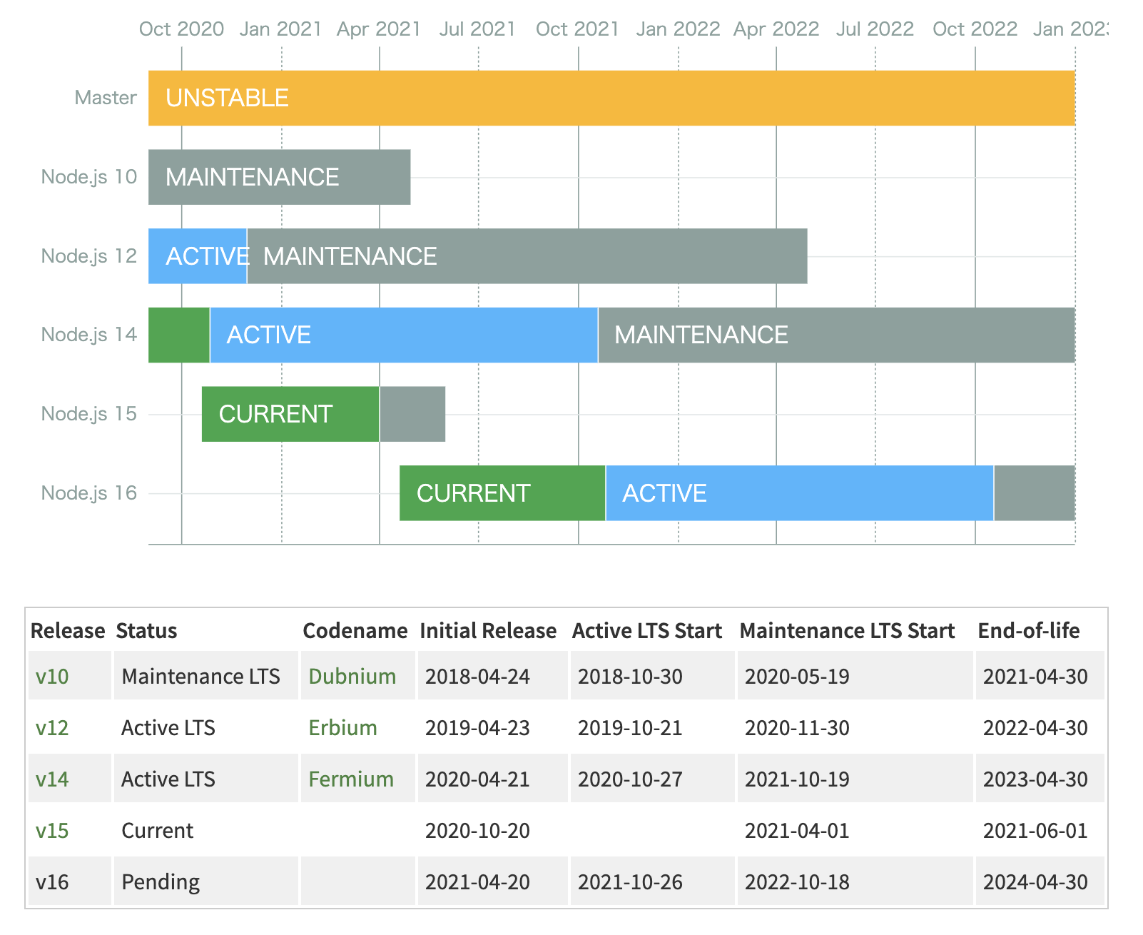Click the Codename column header
This screenshot has height=935, width=1143.
tap(355, 631)
